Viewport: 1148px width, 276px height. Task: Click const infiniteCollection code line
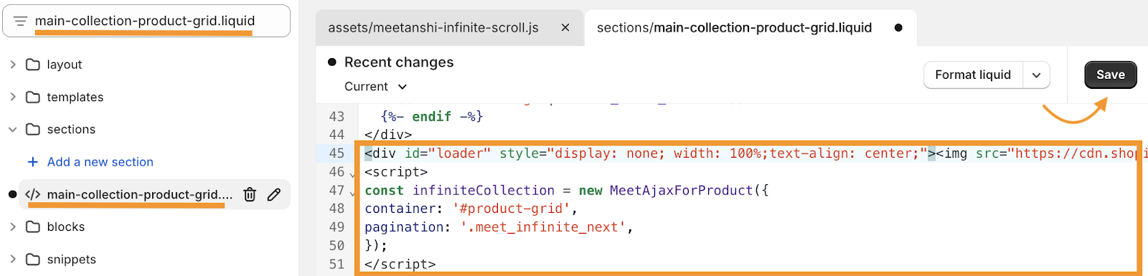[x=567, y=191]
